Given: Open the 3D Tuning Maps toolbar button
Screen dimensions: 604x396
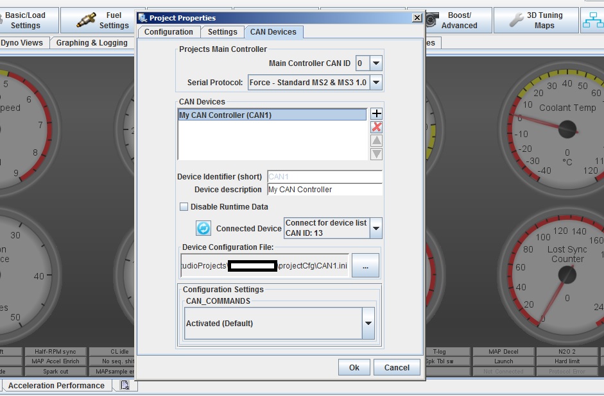Looking at the screenshot, I should pos(536,21).
